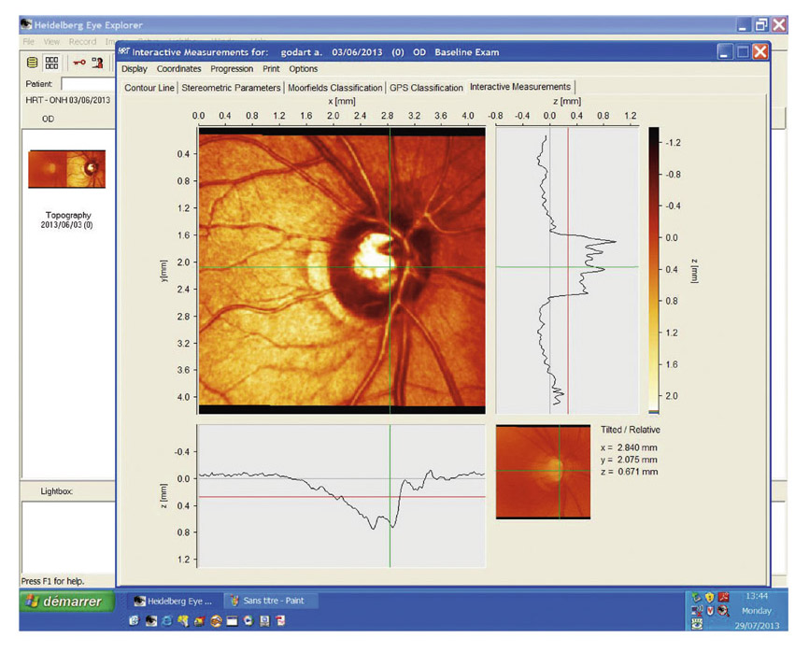Select the Moorfields Classification tab
This screenshot has width=809, height=652.
(334, 88)
